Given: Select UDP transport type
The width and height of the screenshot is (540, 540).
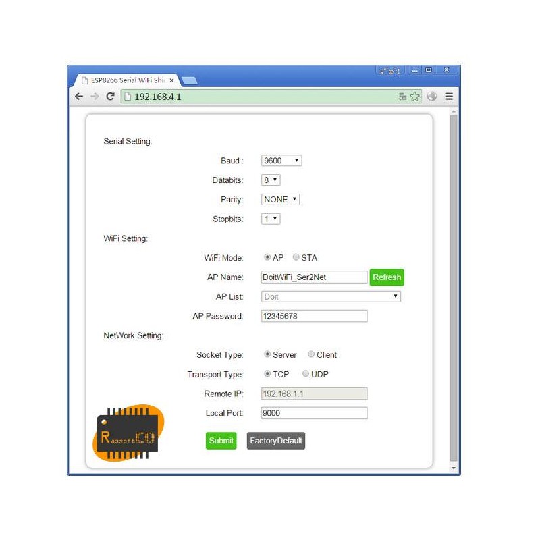Looking at the screenshot, I should (x=306, y=374).
